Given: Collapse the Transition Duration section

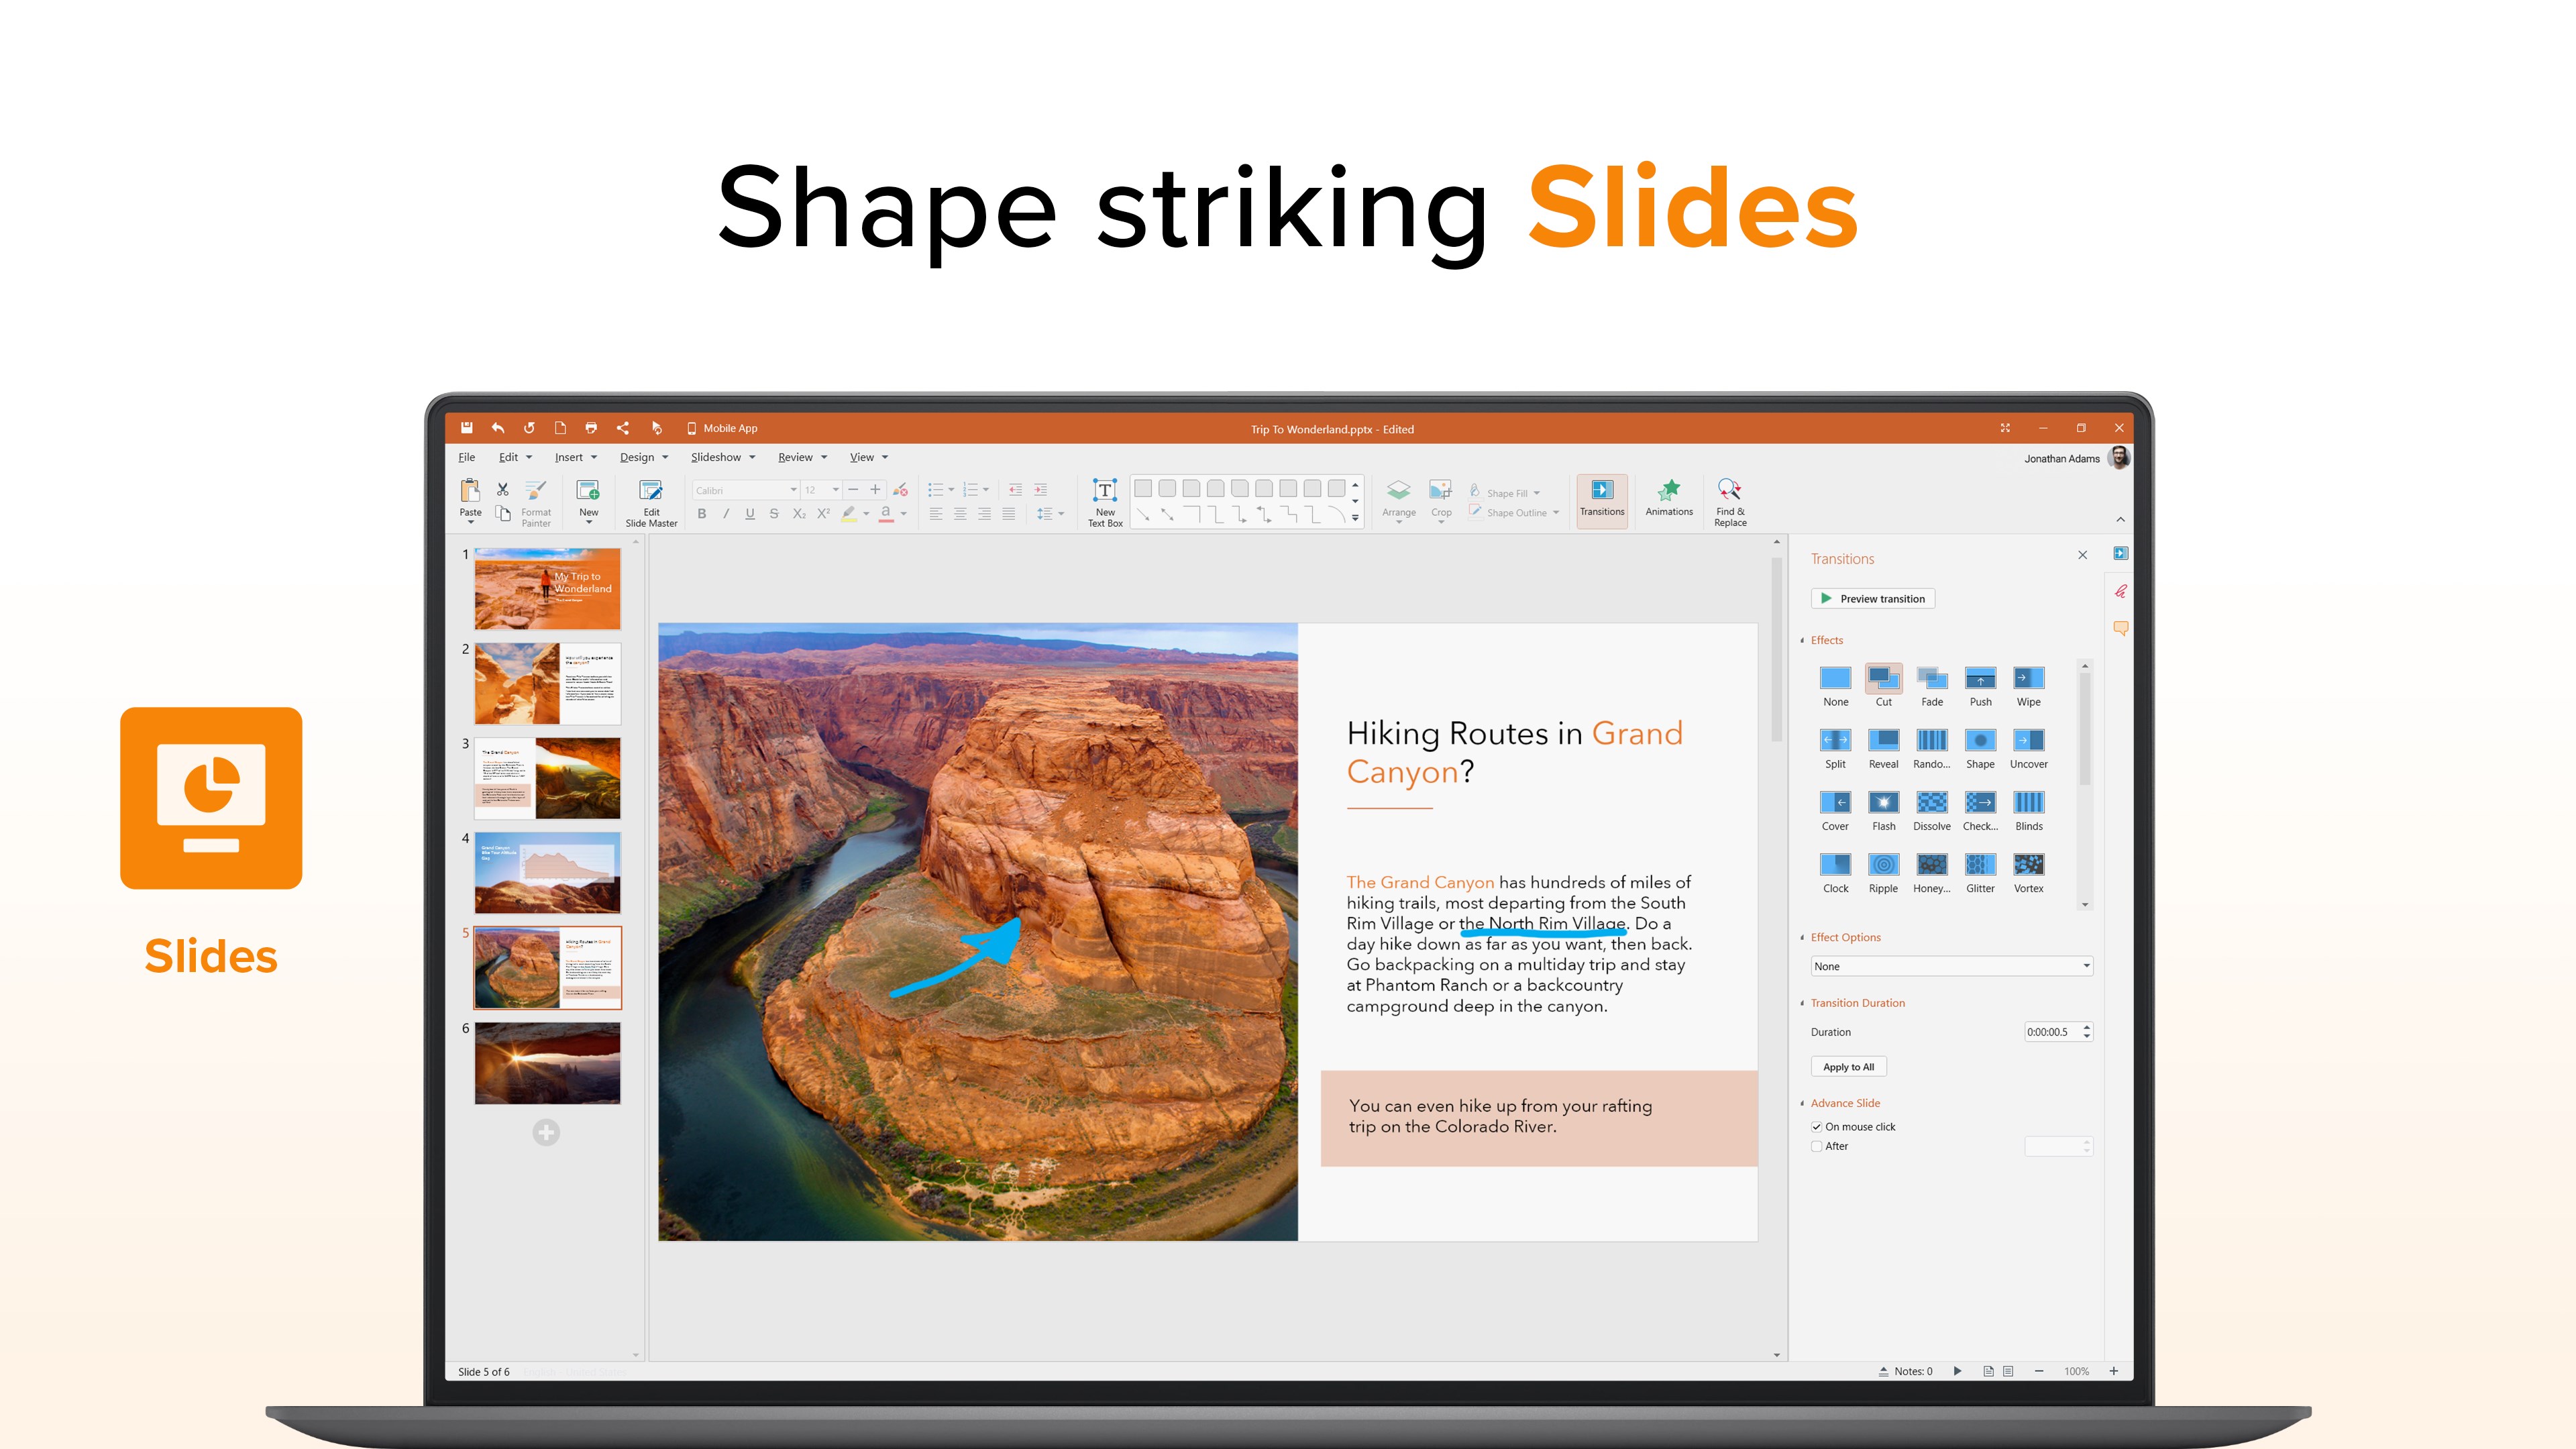Looking at the screenshot, I should [x=1803, y=1003].
